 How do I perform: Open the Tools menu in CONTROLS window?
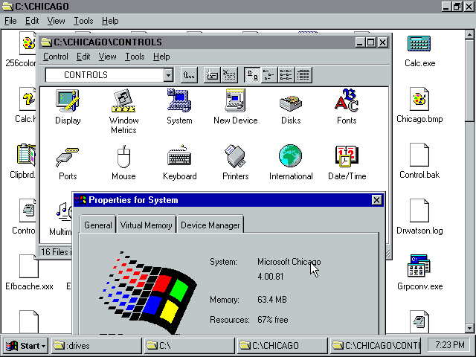135,57
